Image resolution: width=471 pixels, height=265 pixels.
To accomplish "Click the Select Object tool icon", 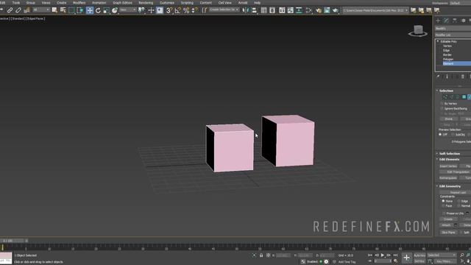I will coord(54,10).
